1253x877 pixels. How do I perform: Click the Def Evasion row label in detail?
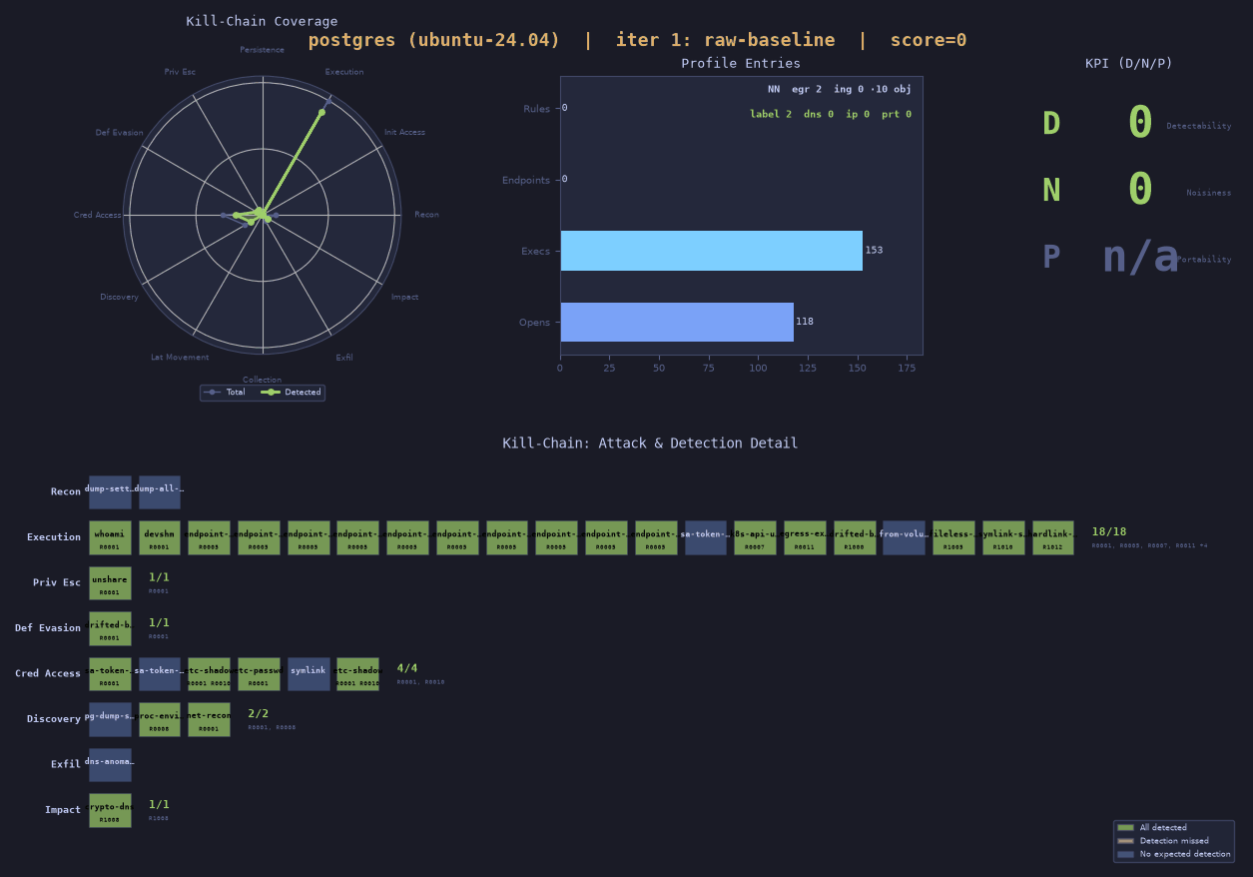[x=48, y=628]
